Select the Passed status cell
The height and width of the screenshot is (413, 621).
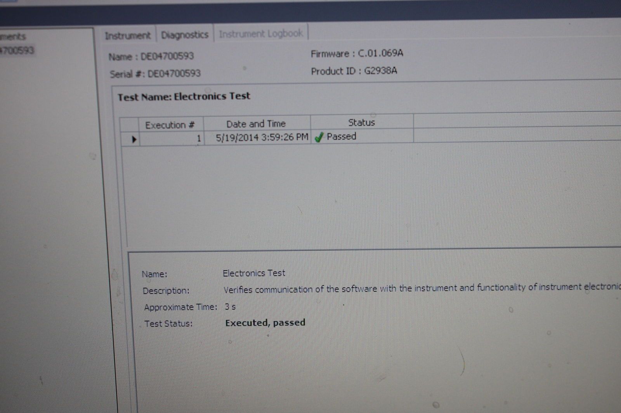362,136
